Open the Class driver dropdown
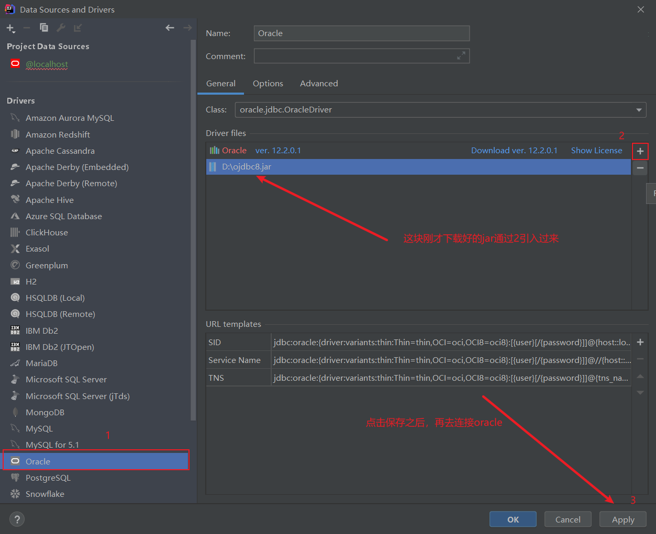This screenshot has width=656, height=534. click(x=638, y=110)
